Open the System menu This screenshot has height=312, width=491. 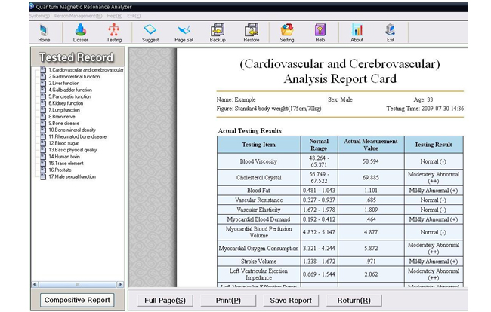pos(39,16)
